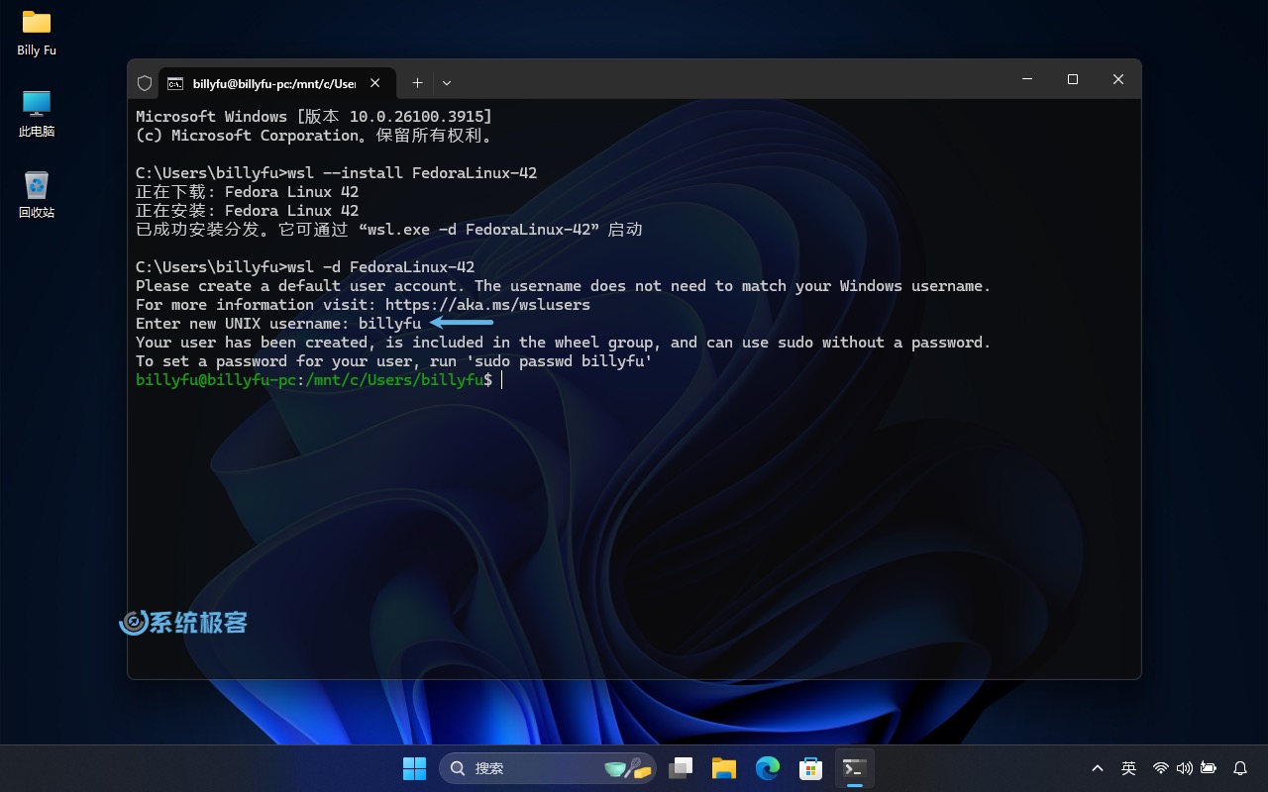Select the 此电脑 desktop icon
1268x792 pixels.
coord(37,113)
